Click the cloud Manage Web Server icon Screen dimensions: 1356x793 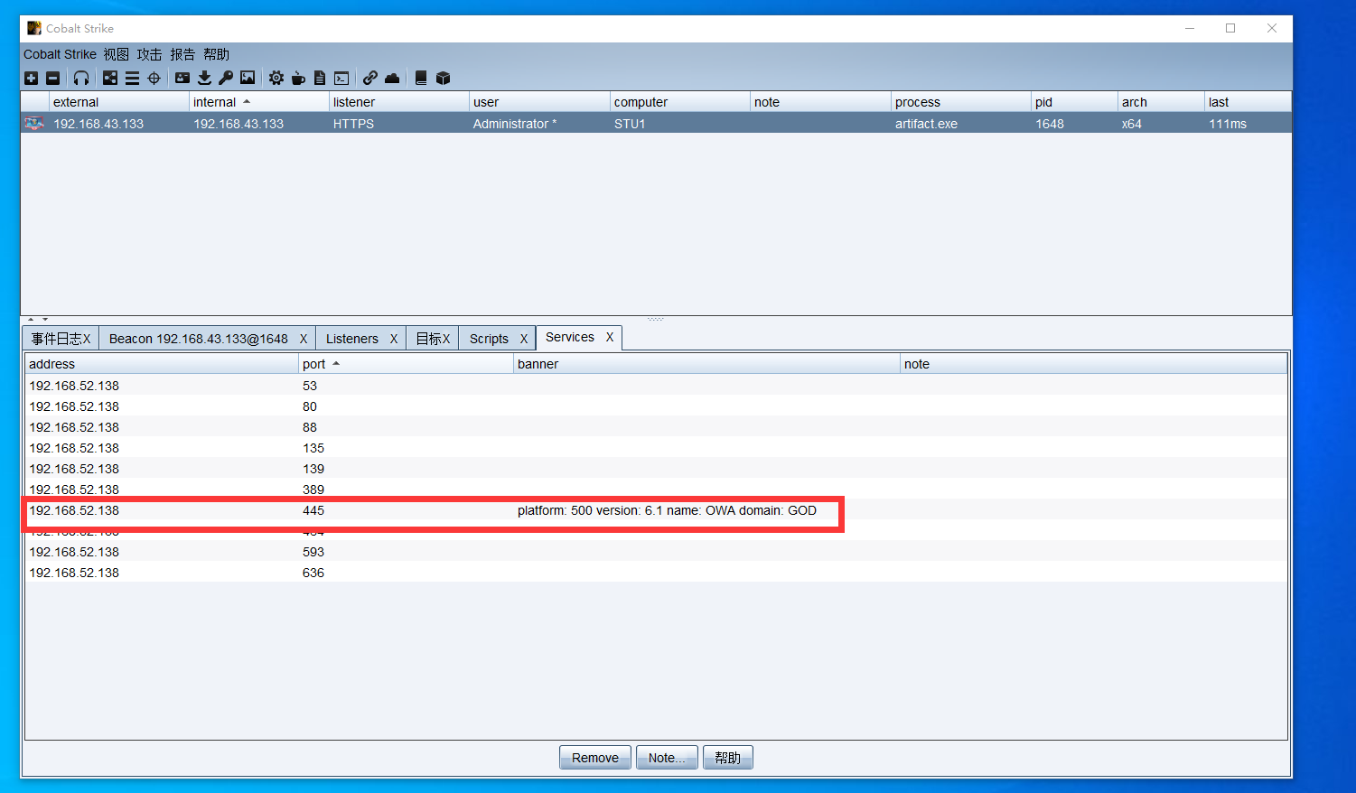point(392,78)
